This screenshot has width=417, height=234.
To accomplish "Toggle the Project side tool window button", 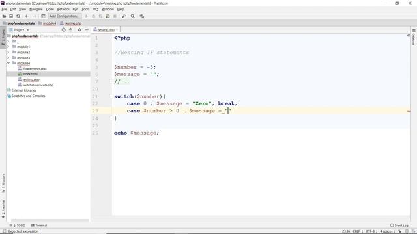I will [3, 37].
